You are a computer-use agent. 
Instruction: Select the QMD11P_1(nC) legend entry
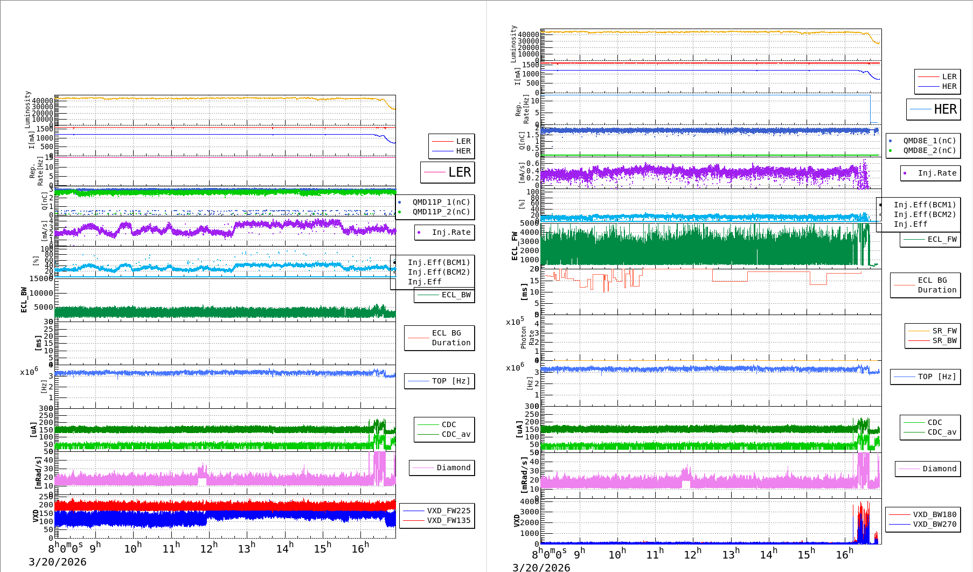click(441, 202)
